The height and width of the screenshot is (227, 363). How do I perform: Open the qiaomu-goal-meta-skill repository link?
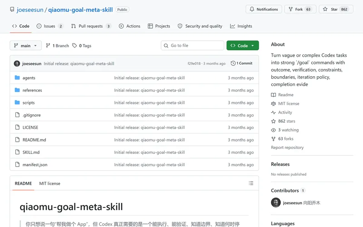pyautogui.click(x=80, y=10)
